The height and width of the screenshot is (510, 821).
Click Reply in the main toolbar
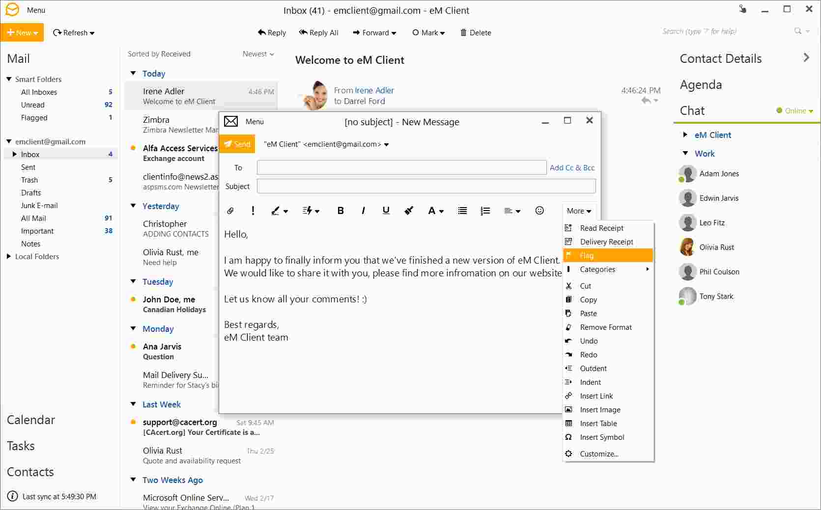point(272,32)
